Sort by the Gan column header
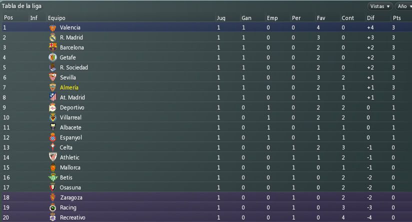 click(x=246, y=18)
